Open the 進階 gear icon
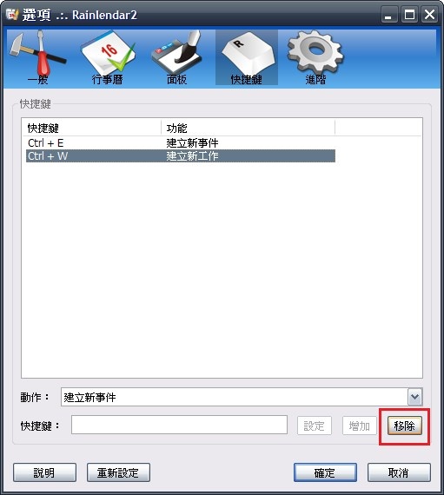Image resolution: width=444 pixels, height=495 pixels. click(315, 57)
